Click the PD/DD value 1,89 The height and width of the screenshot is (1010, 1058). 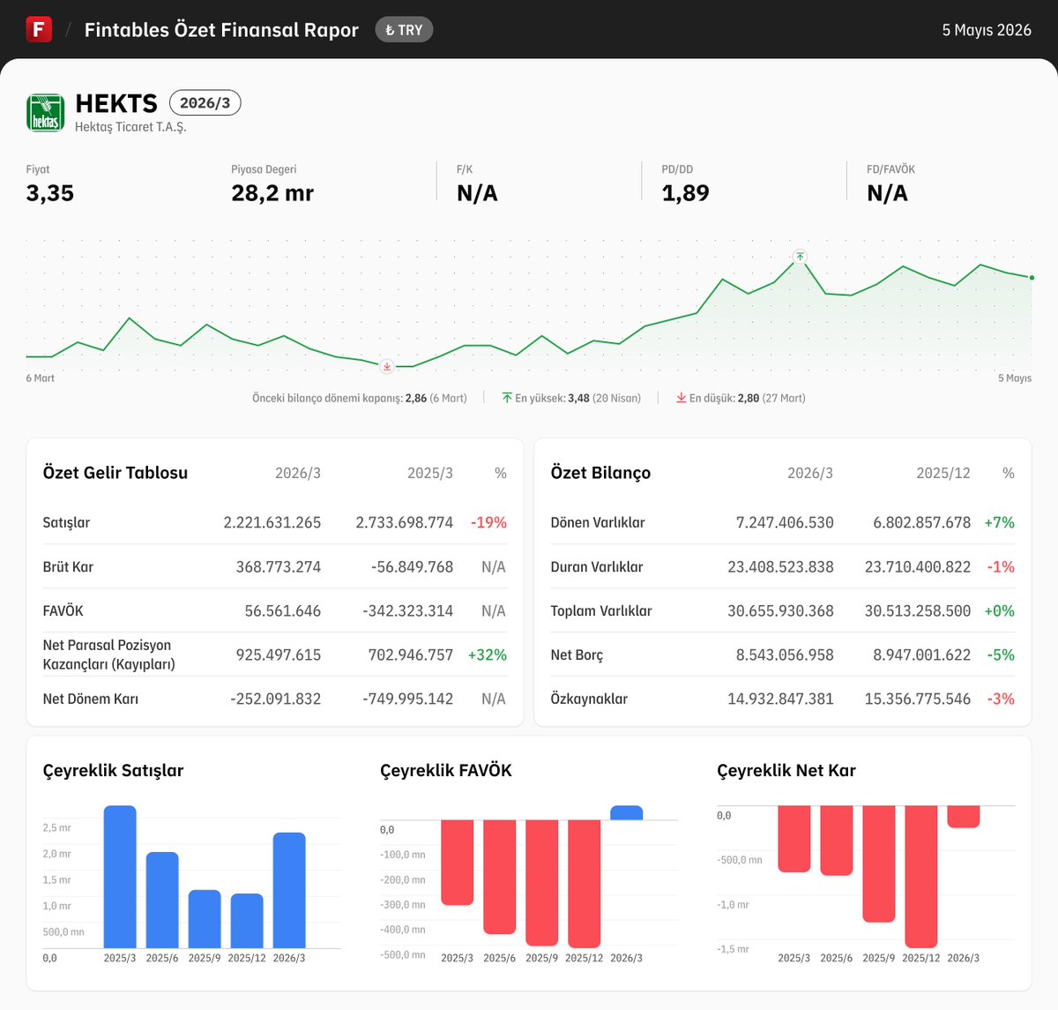click(685, 193)
